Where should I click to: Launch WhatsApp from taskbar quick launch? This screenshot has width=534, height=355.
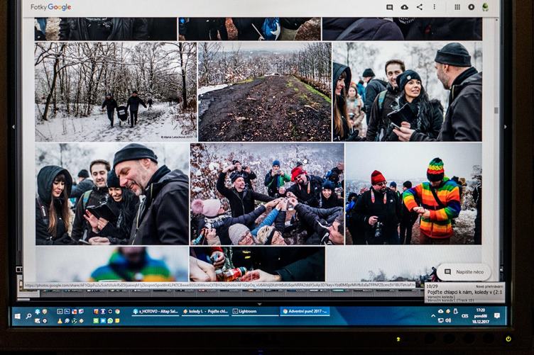pyautogui.click(x=110, y=321)
